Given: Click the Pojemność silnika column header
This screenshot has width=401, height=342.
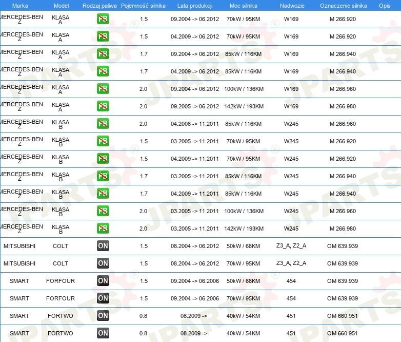Looking at the screenshot, I should click(143, 6).
